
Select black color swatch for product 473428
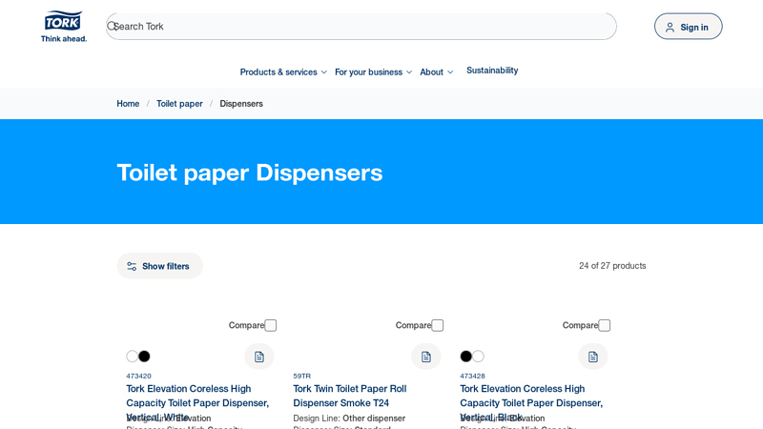pyautogui.click(x=465, y=356)
